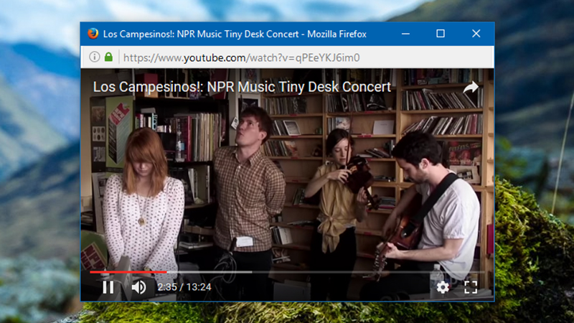This screenshot has width=574, height=323.
Task: Enter fullscreen mode for the video
Action: (x=471, y=288)
